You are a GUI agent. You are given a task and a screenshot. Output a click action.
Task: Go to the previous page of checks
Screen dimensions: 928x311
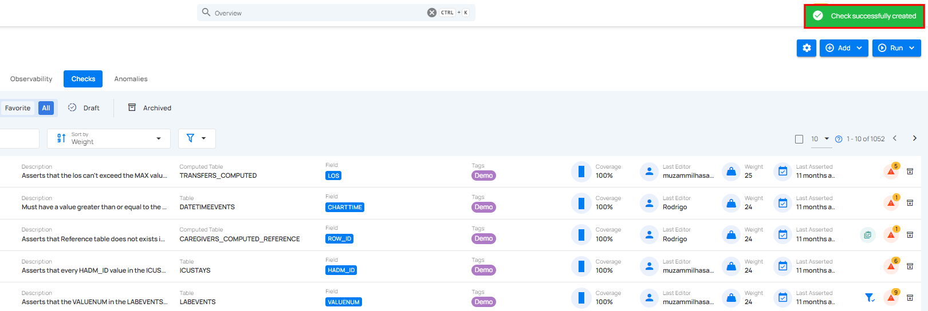(x=895, y=138)
